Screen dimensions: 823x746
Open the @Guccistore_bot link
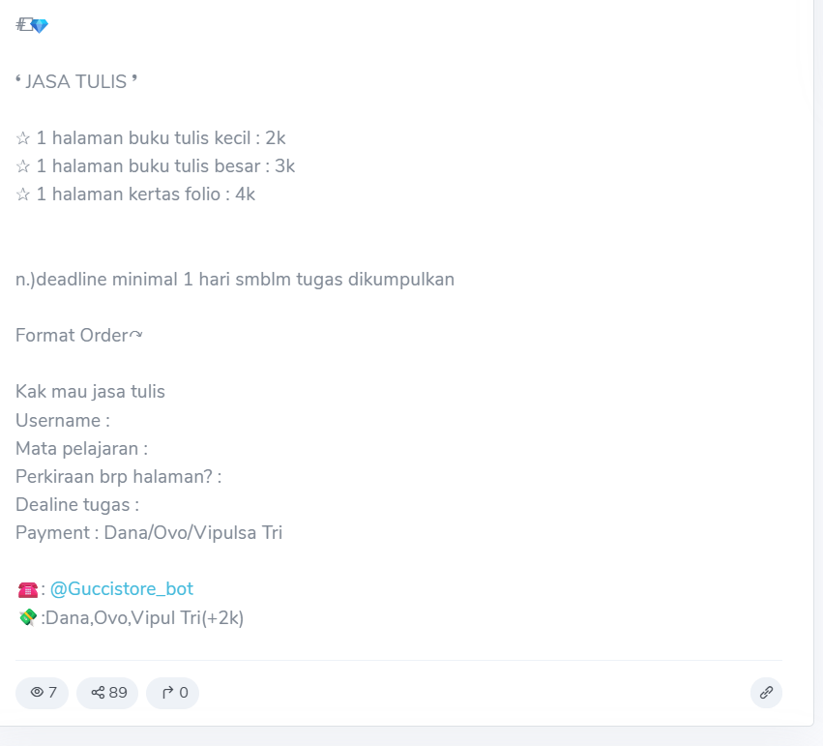(x=122, y=589)
